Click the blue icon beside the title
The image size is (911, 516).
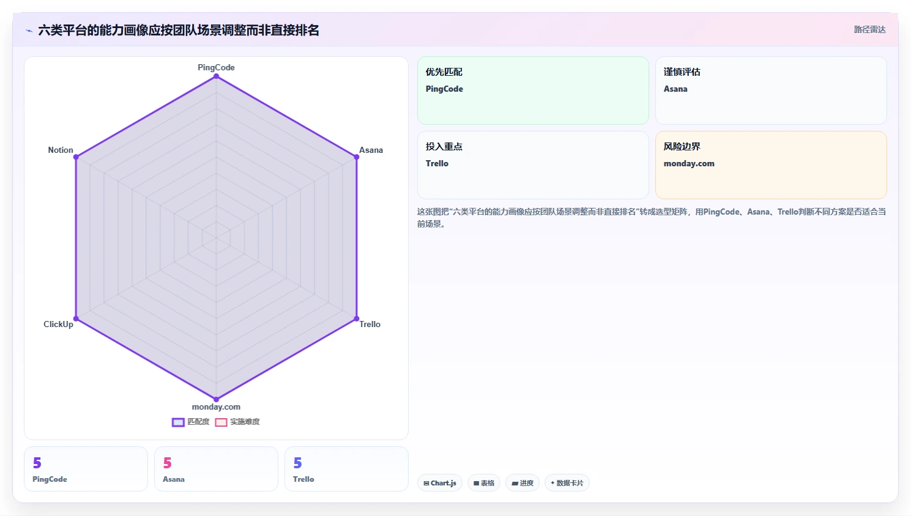(x=29, y=31)
